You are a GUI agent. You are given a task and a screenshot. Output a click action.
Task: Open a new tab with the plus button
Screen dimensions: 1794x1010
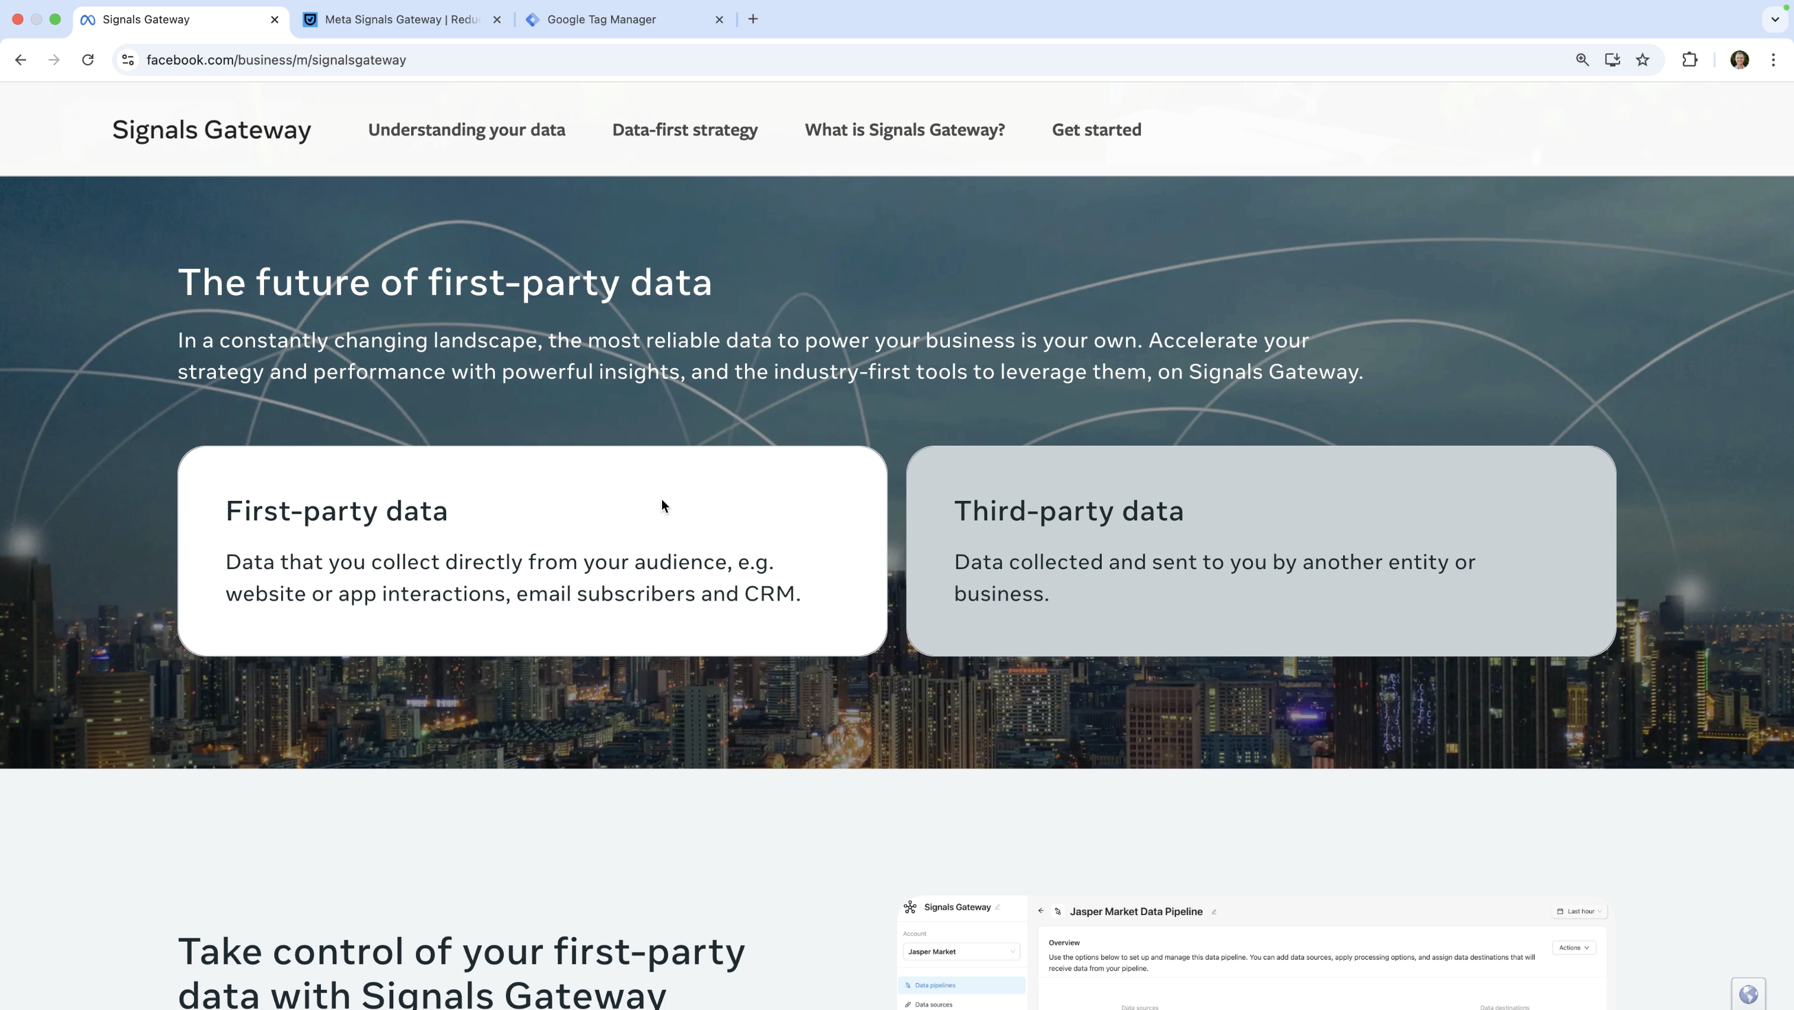753,20
